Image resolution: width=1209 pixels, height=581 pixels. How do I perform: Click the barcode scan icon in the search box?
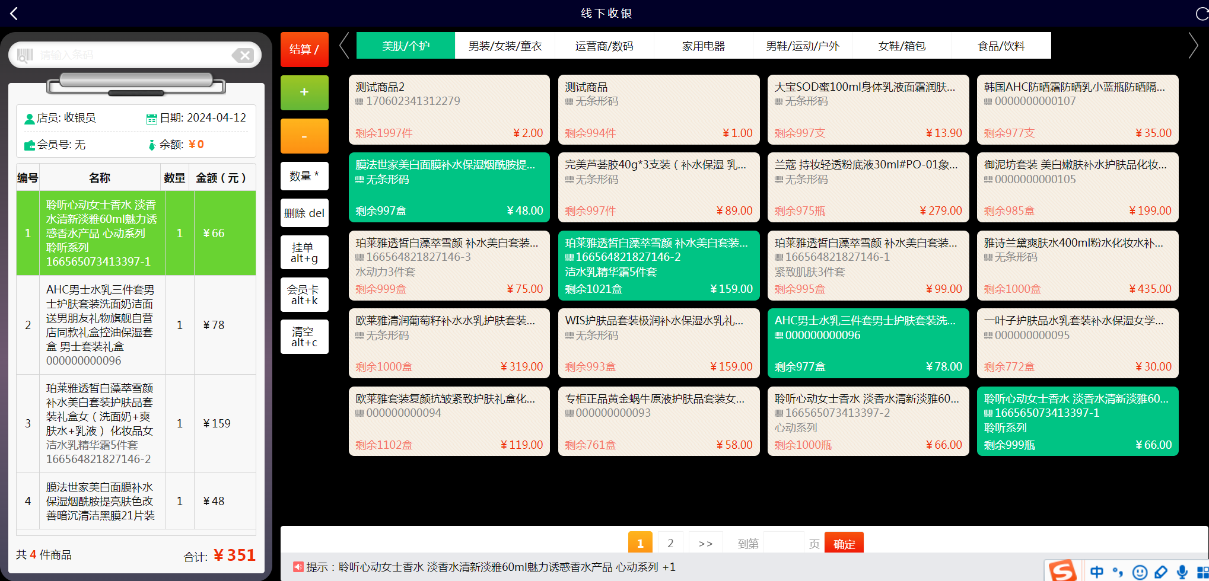pyautogui.click(x=25, y=55)
